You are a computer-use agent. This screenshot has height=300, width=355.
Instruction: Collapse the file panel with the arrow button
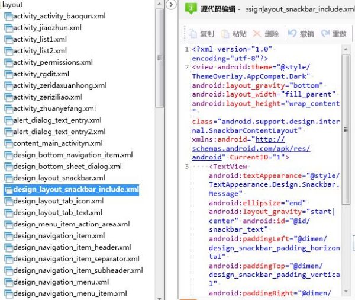coord(171,5)
